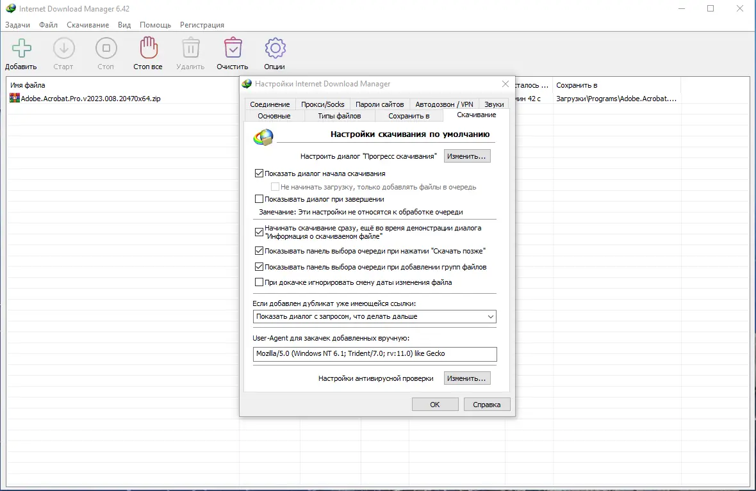Switch to the Пароли сайтов tab

click(x=379, y=104)
